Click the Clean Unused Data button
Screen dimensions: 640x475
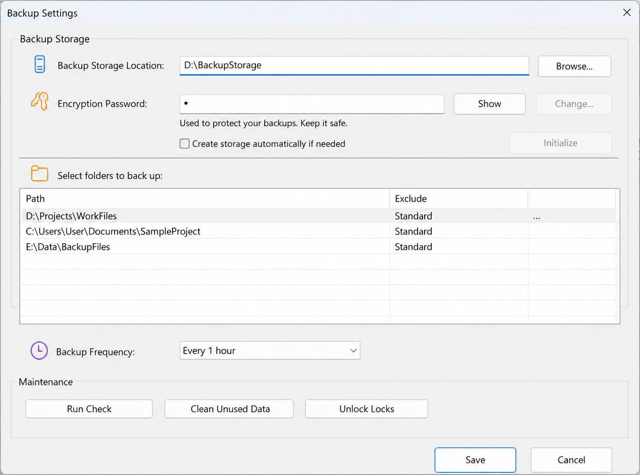[x=229, y=409]
